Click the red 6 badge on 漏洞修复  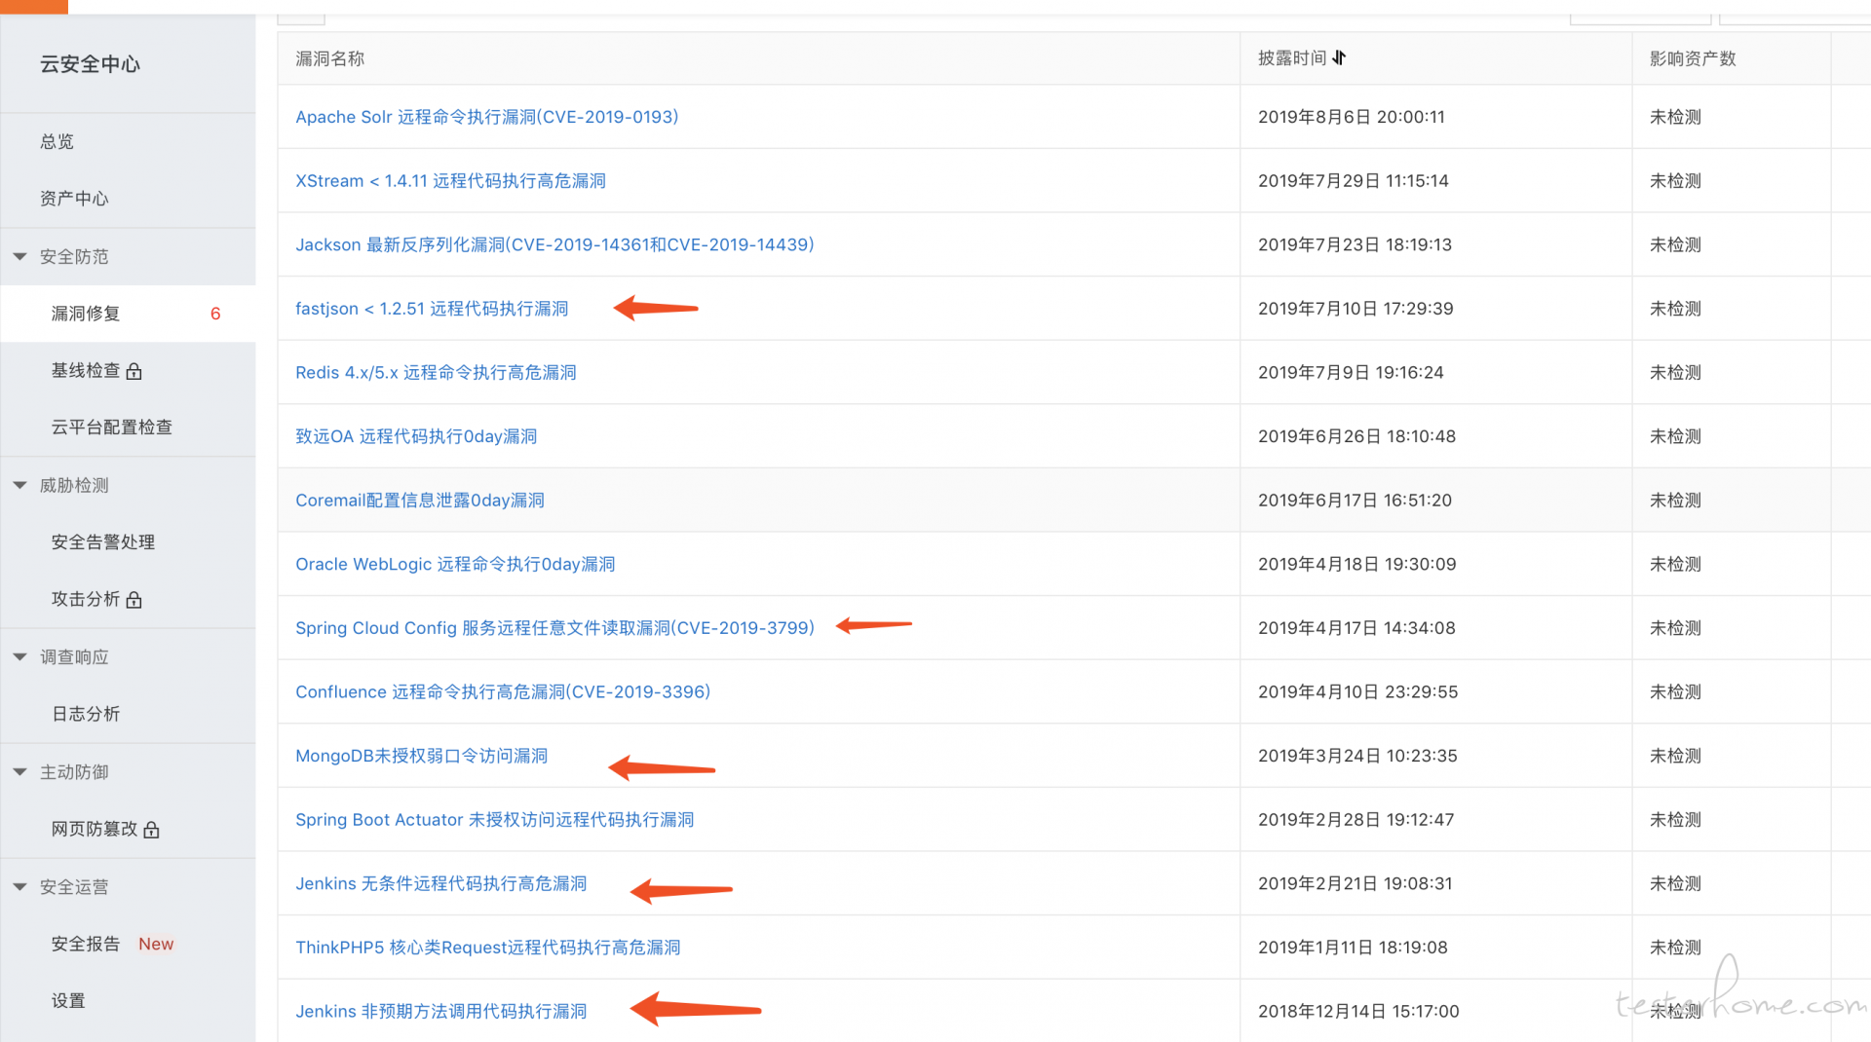coord(215,314)
